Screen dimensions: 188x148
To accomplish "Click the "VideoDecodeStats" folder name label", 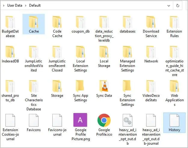I will coord(151,98).
